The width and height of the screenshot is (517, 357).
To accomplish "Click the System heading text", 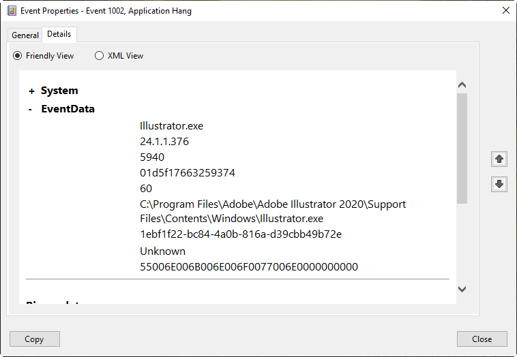I will point(59,91).
